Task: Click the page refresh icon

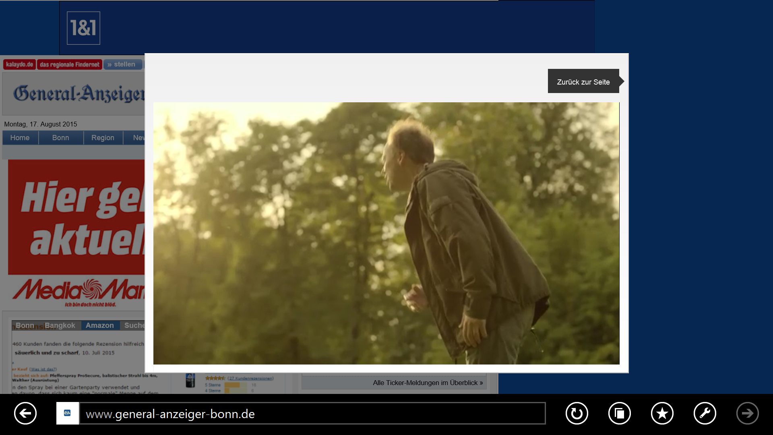Action: (x=577, y=413)
